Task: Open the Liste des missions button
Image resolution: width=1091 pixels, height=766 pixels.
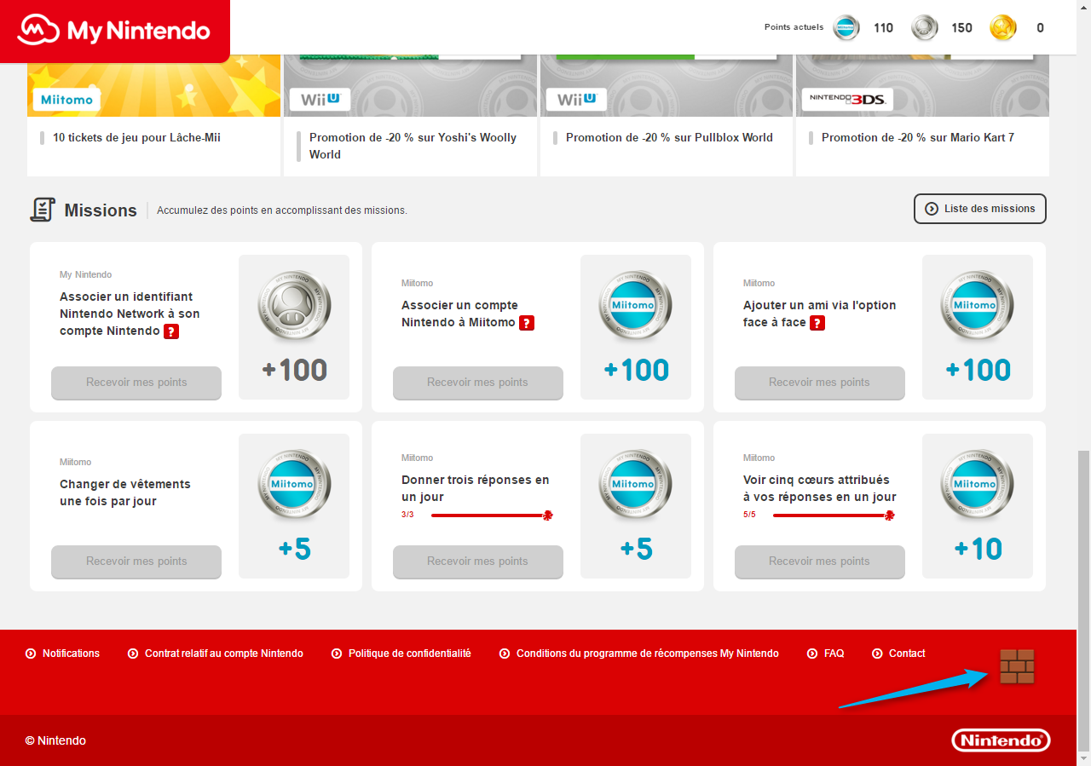Action: [979, 209]
